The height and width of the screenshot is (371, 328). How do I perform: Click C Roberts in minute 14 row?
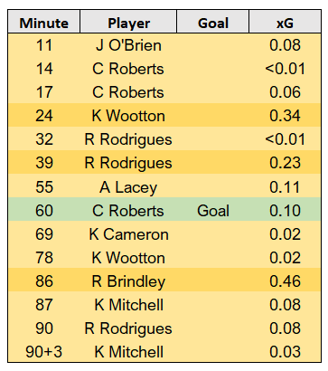pyautogui.click(x=128, y=69)
